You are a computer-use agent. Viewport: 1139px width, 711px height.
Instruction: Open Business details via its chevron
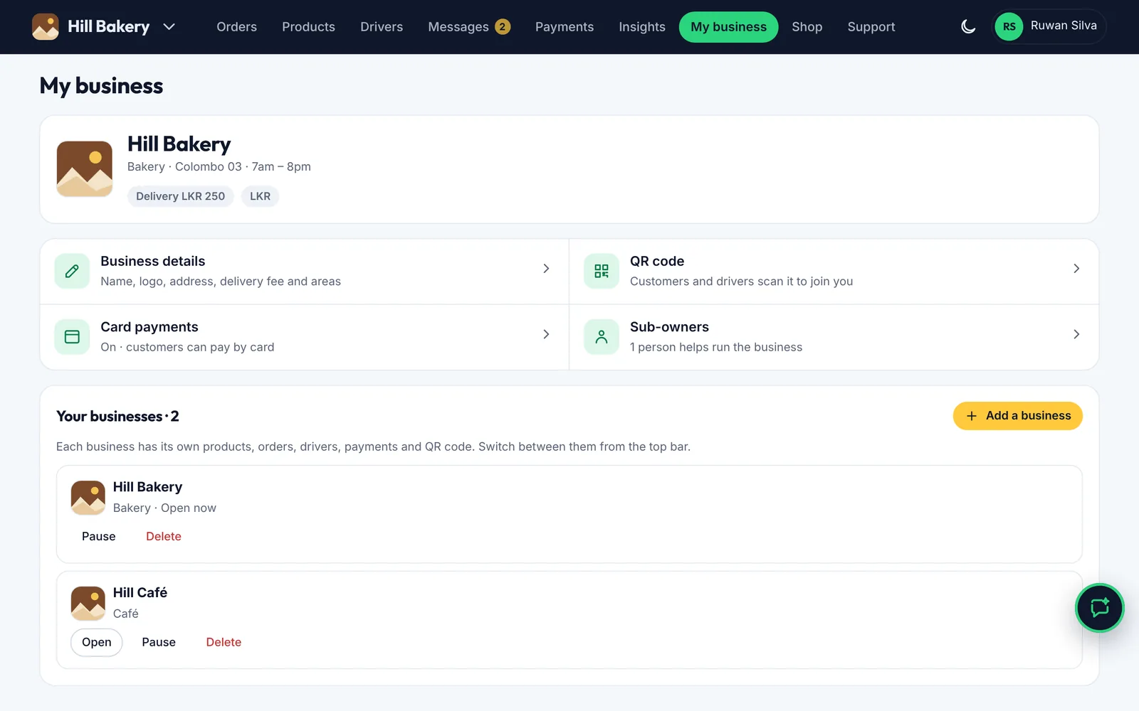546,269
